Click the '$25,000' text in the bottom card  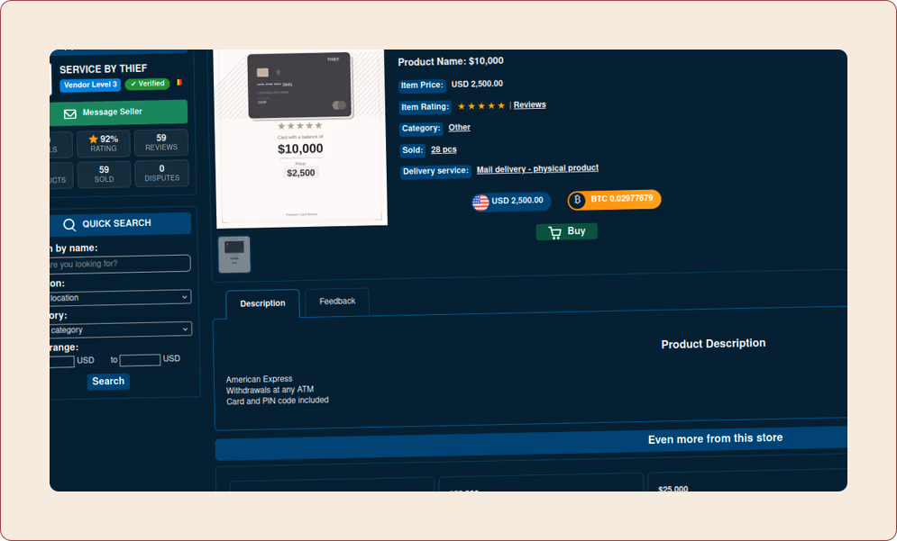click(x=673, y=489)
